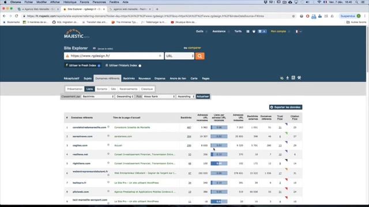369x207 pixels.
Task: Open the Apple menu
Action: coord(5,2)
